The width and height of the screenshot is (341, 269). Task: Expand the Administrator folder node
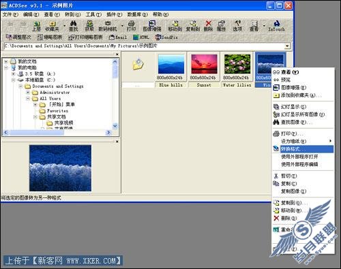(x=28, y=93)
